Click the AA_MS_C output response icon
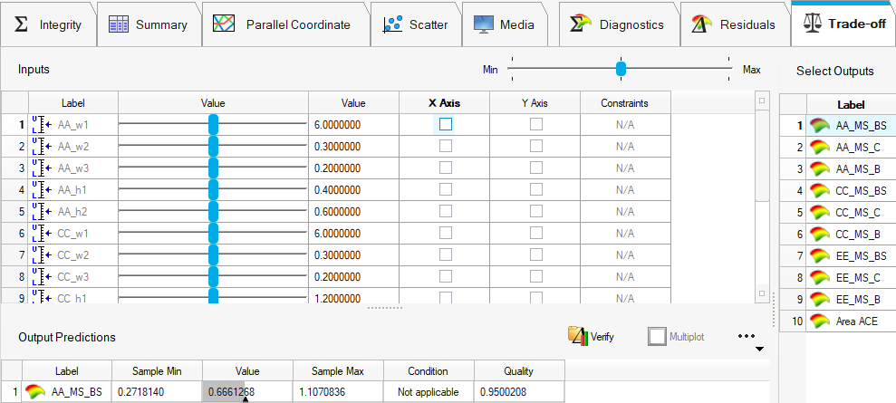This screenshot has height=403, width=896. point(820,148)
